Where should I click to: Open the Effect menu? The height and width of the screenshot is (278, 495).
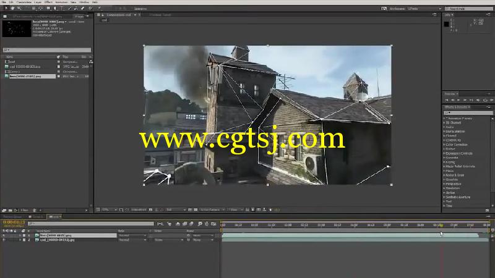click(48, 2)
